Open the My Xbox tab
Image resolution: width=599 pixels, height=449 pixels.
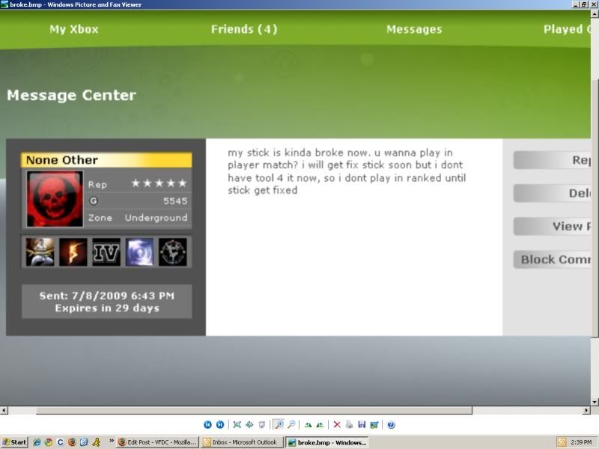coord(73,29)
